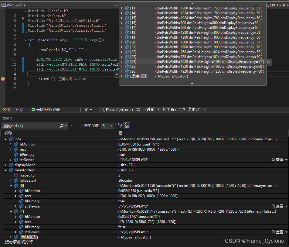289x247 pixels.
Task: Click the info variable cube icon
Action: (11, 139)
